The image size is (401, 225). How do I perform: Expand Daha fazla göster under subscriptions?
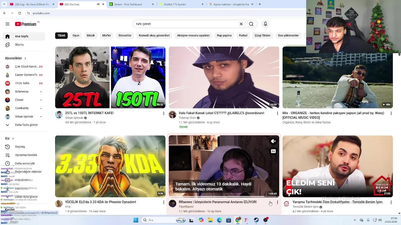pos(24,125)
